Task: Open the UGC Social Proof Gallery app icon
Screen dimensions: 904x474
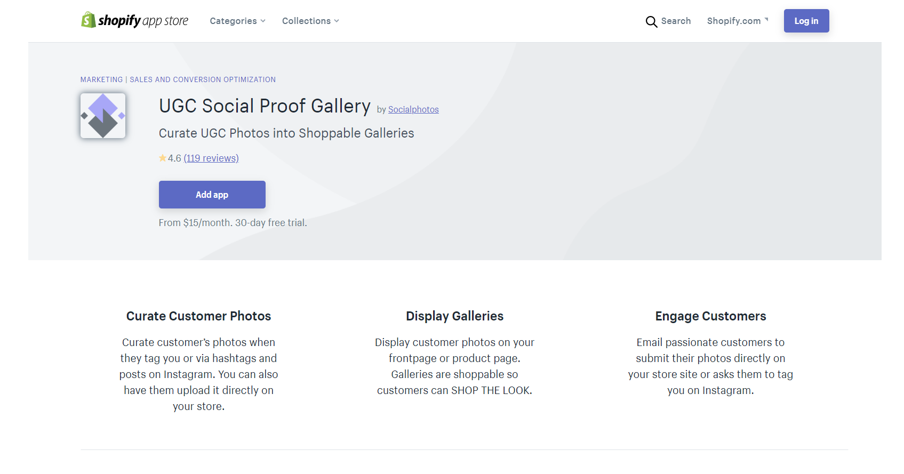Action: coord(103,116)
